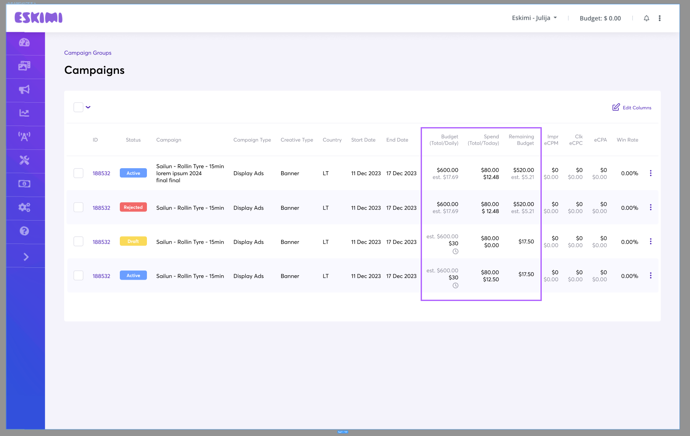The image size is (690, 436).
Task: Open ID 188532 link in Rejected row
Action: (x=101, y=208)
